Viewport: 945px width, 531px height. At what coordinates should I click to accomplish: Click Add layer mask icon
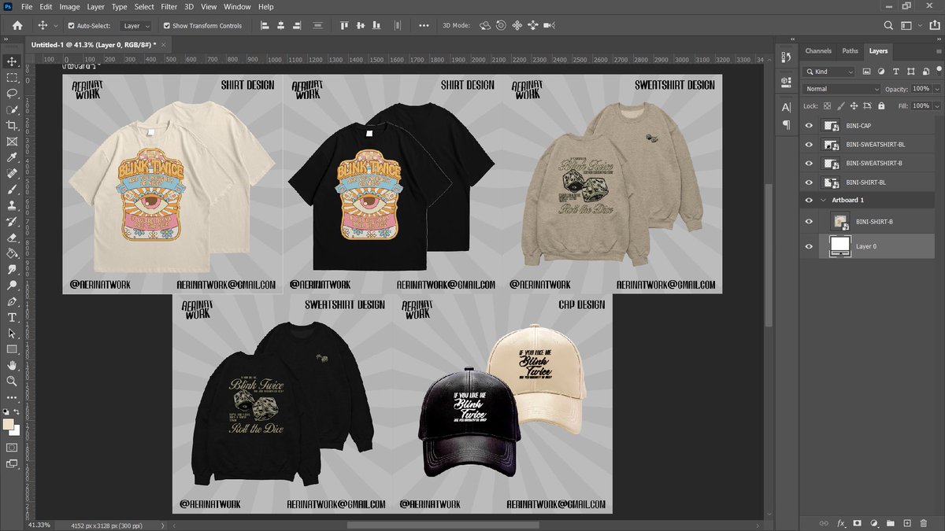[x=857, y=522]
